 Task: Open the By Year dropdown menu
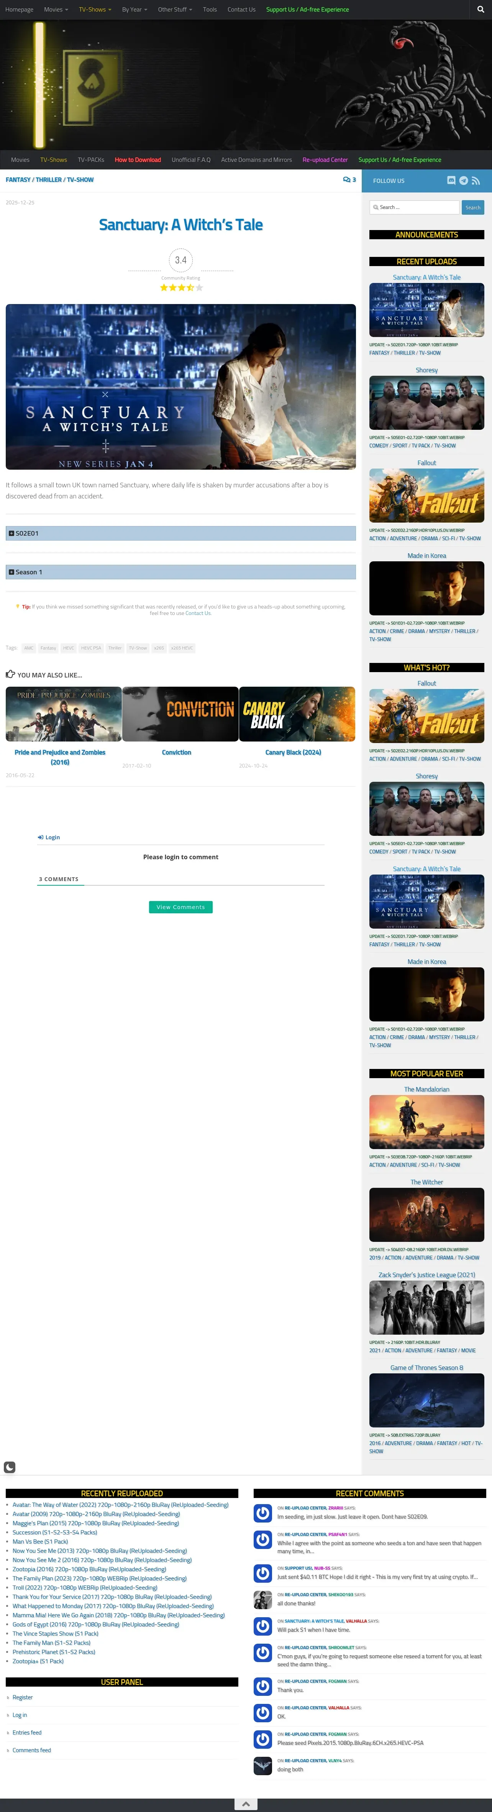pos(135,10)
